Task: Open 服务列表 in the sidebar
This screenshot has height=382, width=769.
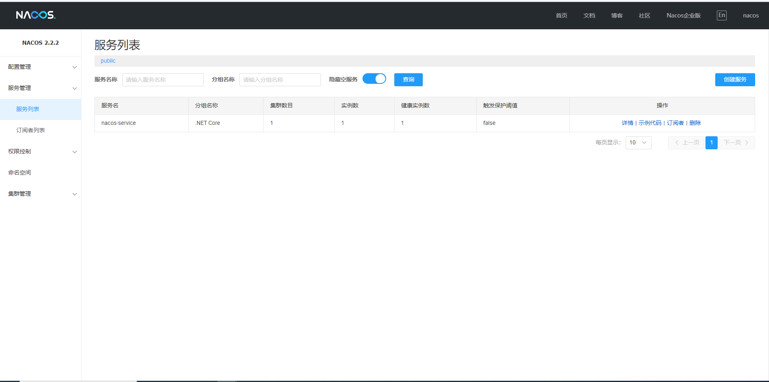Action: coord(41,109)
